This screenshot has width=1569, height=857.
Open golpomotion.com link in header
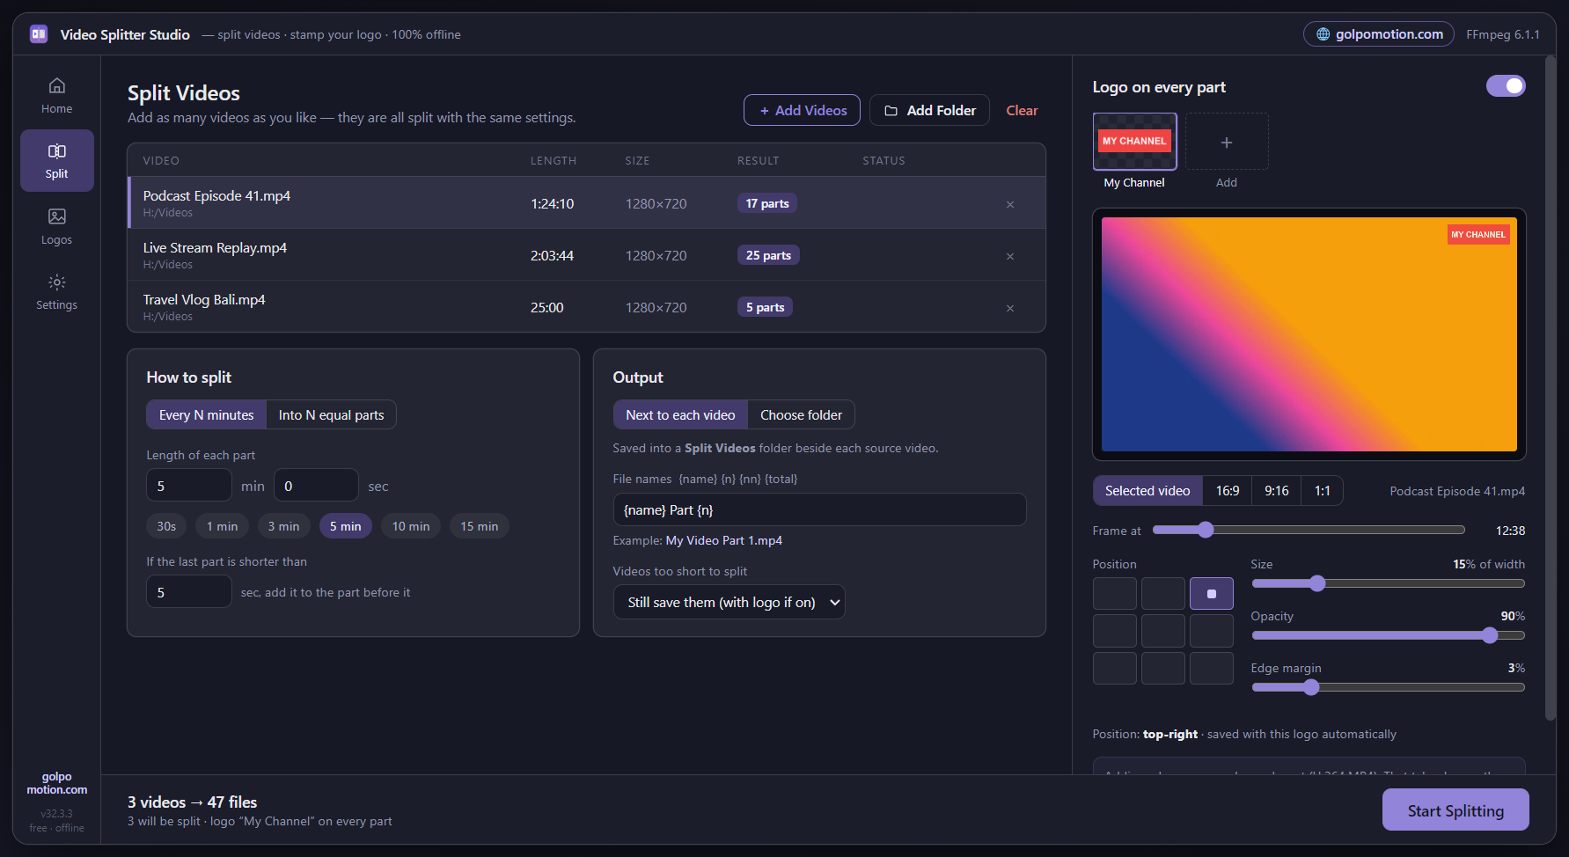(x=1379, y=34)
